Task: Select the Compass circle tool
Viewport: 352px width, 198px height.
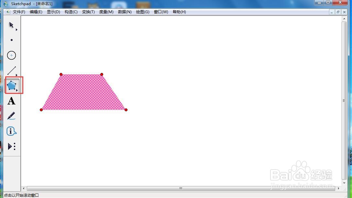Action: (11, 55)
